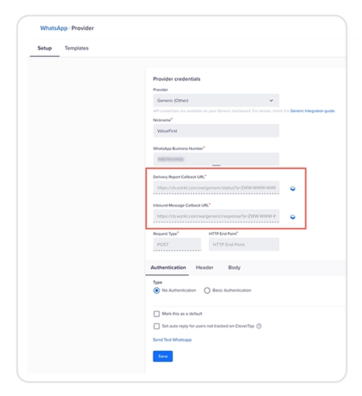Enable auto reply for untracked users checkbox
The width and height of the screenshot is (362, 396).
pyautogui.click(x=156, y=326)
